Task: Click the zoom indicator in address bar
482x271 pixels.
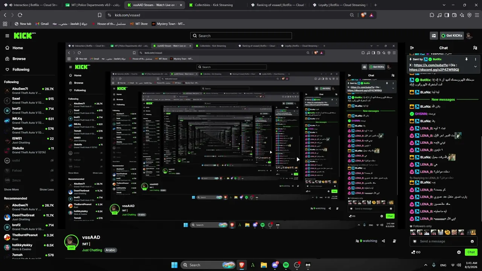Action: [x=352, y=15]
